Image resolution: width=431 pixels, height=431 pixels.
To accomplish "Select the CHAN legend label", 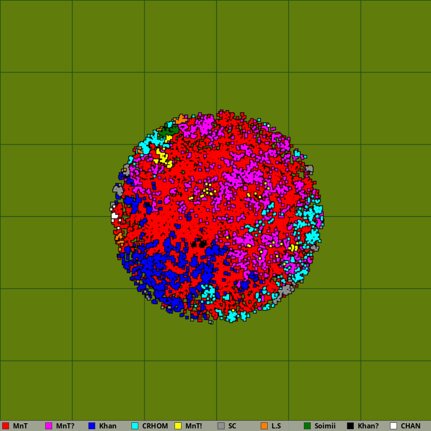I will click(x=411, y=426).
